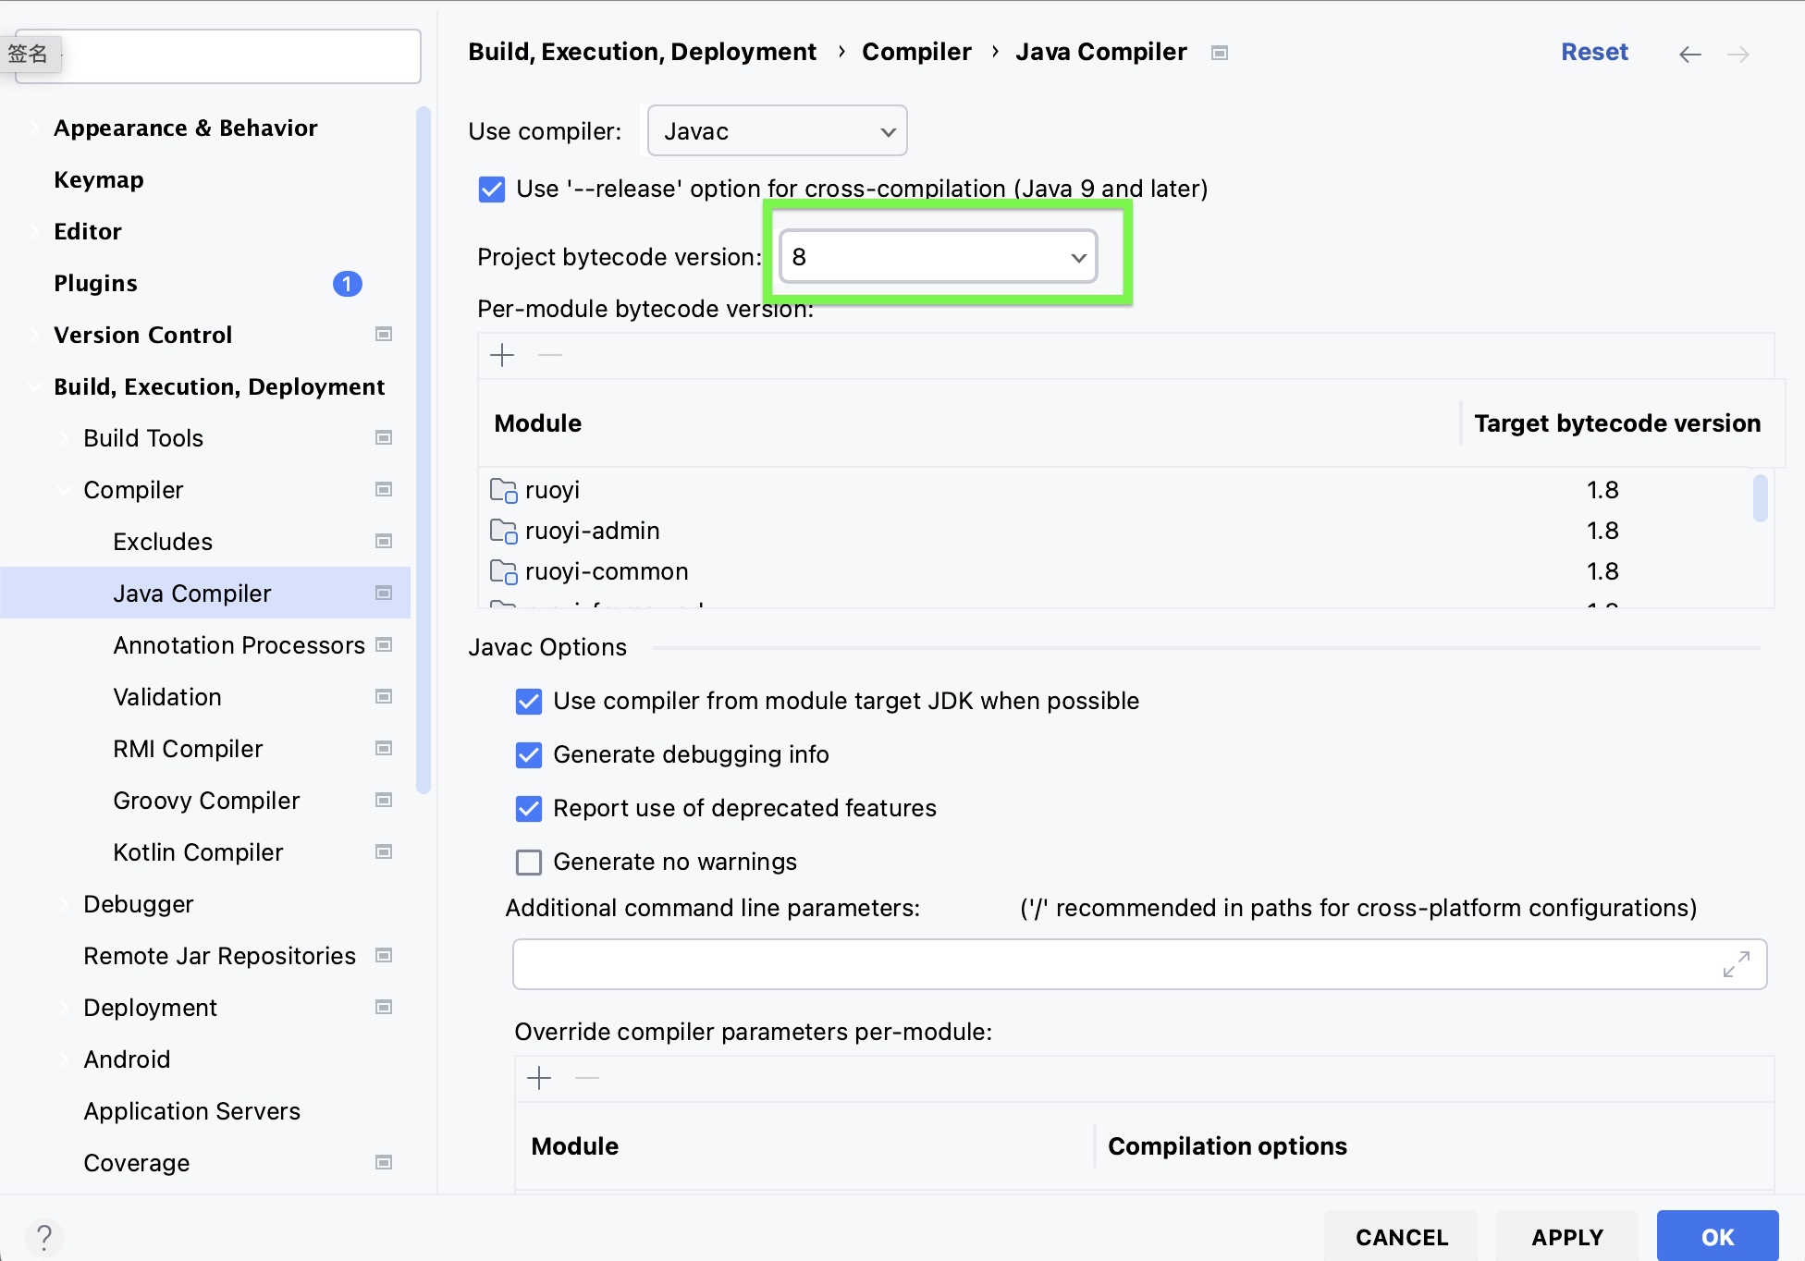Click the ruoyi-admin module folder icon
The image size is (1805, 1261).
(503, 531)
